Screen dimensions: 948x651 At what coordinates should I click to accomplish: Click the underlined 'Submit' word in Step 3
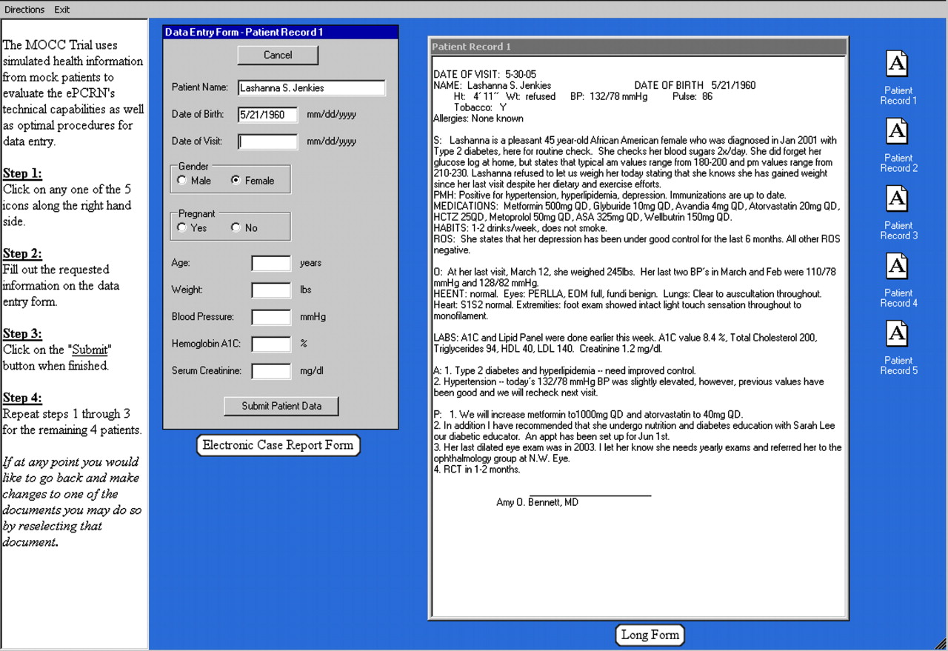90,350
